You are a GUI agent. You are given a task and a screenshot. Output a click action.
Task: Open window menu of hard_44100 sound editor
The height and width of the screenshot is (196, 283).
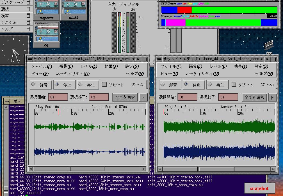[x=159, y=59]
